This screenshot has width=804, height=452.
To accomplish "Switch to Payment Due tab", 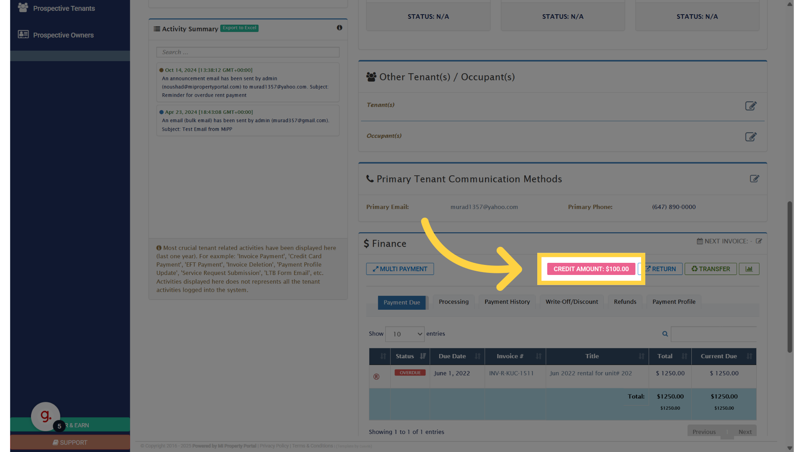I will pyautogui.click(x=402, y=303).
